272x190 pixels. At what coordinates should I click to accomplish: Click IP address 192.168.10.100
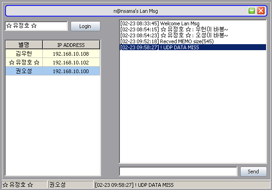71,71
